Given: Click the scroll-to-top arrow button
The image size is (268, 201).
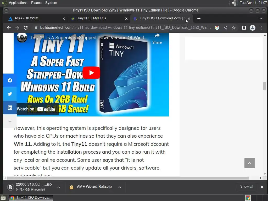Looking at the screenshot, I should pyautogui.click(x=249, y=163).
